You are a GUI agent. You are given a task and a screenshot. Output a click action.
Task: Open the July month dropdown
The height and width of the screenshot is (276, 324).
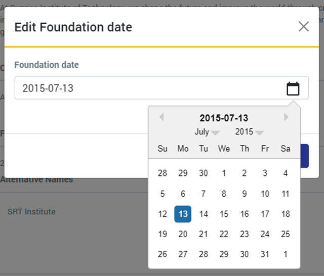(x=207, y=132)
